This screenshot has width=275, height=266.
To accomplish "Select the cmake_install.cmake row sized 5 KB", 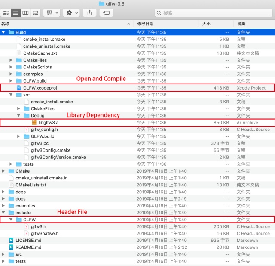I will coord(137,39).
